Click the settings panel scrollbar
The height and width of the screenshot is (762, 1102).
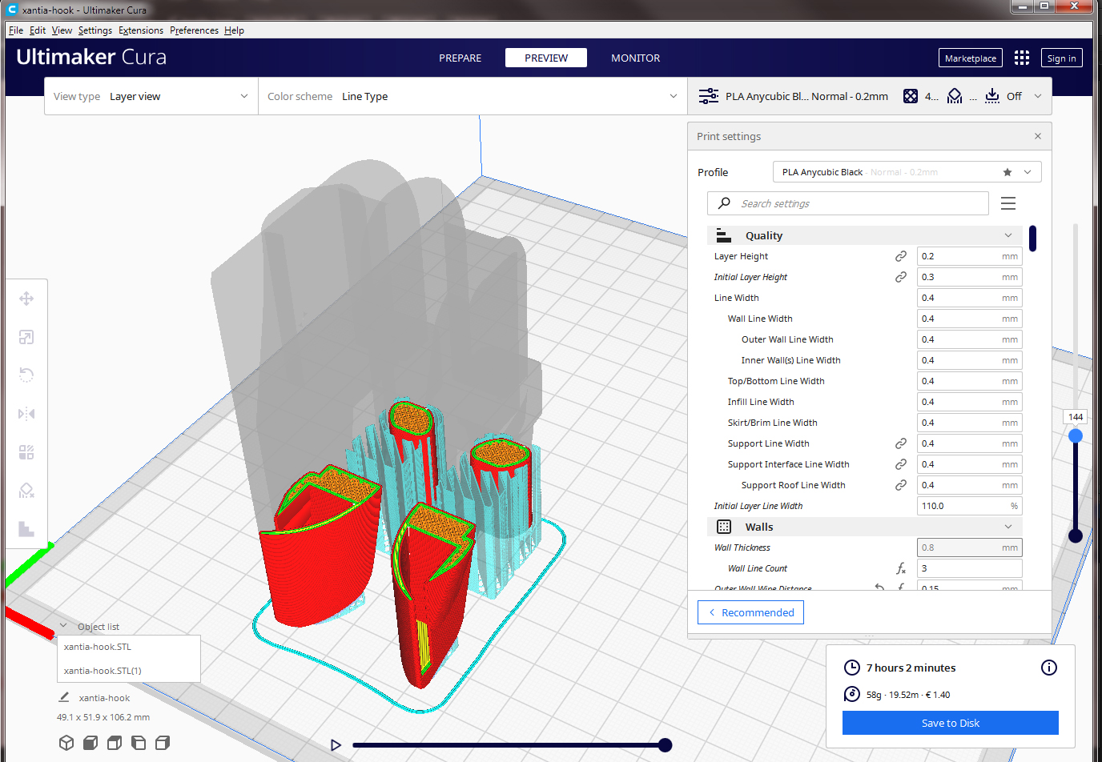1033,239
